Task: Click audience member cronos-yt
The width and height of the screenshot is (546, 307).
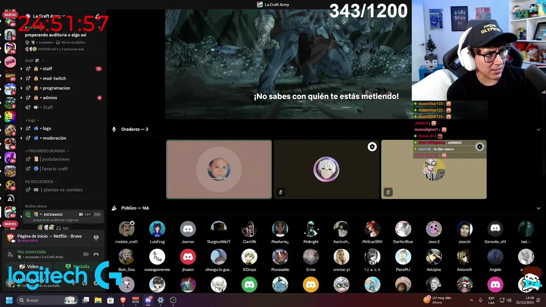Action: [342, 261]
